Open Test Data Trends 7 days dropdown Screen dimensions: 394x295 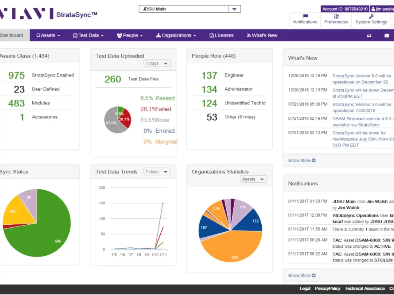pyautogui.click(x=157, y=172)
